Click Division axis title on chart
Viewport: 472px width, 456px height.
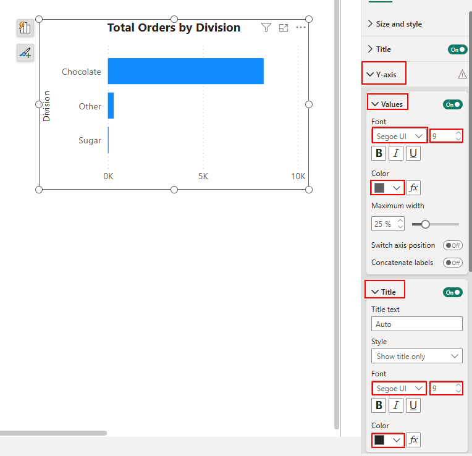46,106
